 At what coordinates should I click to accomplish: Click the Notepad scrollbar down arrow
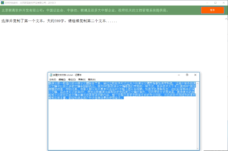(x=198, y=149)
